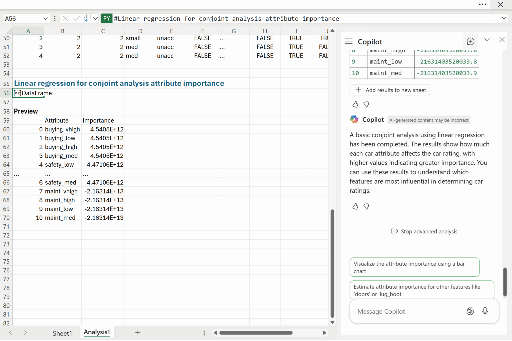Click thumbs down on Copilot's summary response
The image size is (512, 341).
click(x=366, y=207)
